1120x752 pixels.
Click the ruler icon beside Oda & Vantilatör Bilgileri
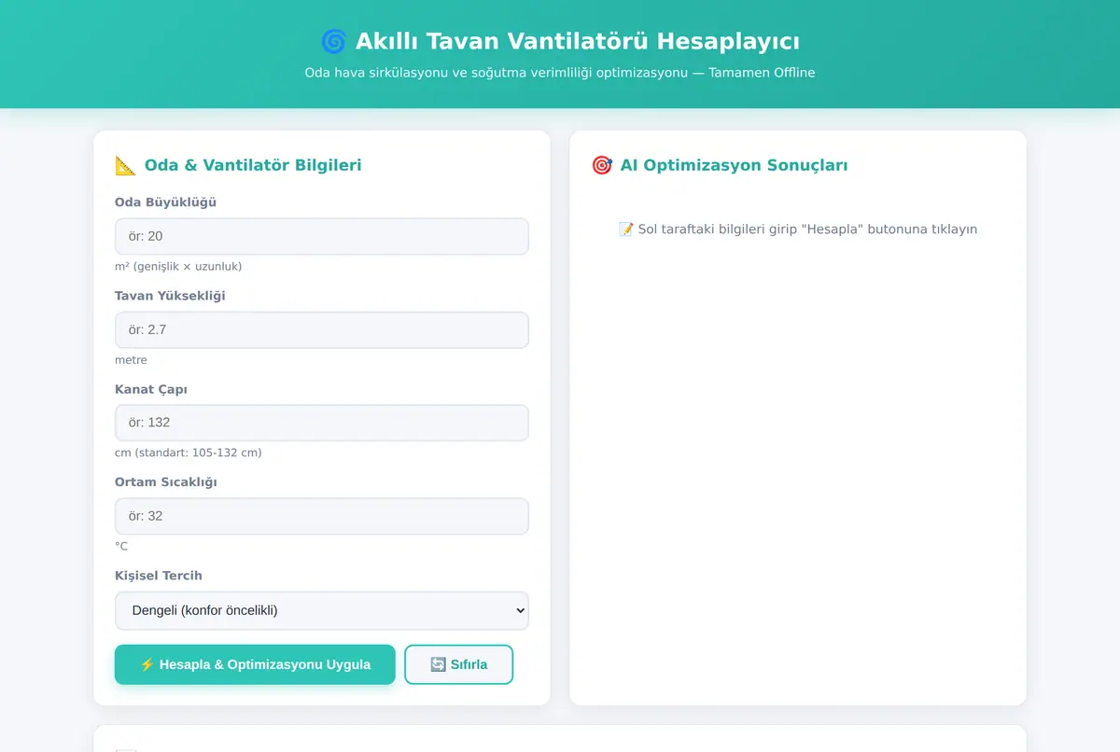pyautogui.click(x=125, y=165)
